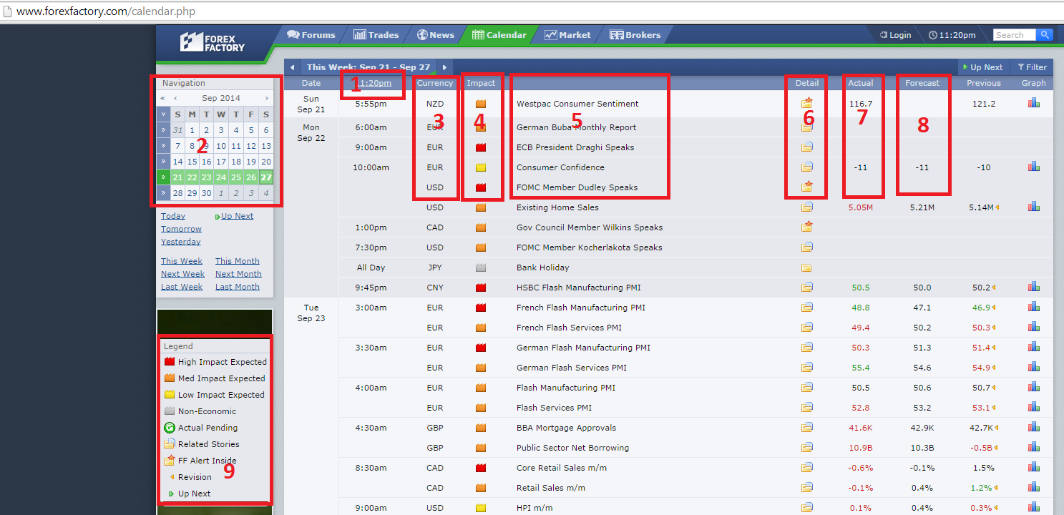
Task: Click the Login link
Action: pos(895,35)
